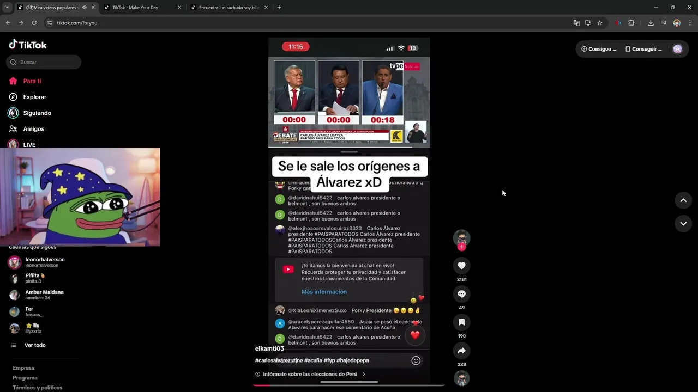698x392 pixels.
Task: Open the spinning sound disc avatar
Action: (461, 378)
